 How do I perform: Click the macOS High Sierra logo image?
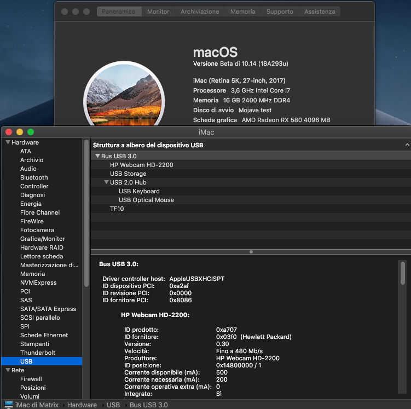124,94
